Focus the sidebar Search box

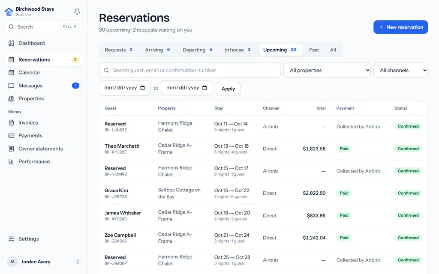pos(44,27)
